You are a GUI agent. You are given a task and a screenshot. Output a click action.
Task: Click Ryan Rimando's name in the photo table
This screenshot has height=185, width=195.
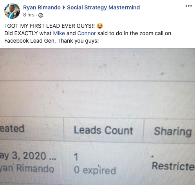point(27,168)
